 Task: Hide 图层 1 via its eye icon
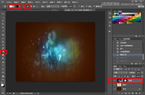point(114,85)
